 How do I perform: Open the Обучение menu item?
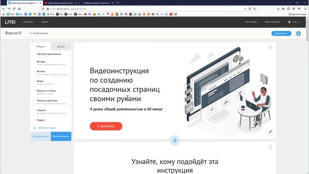coord(28,22)
